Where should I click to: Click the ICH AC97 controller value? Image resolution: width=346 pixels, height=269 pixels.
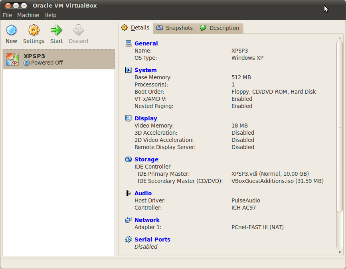pos(243,208)
